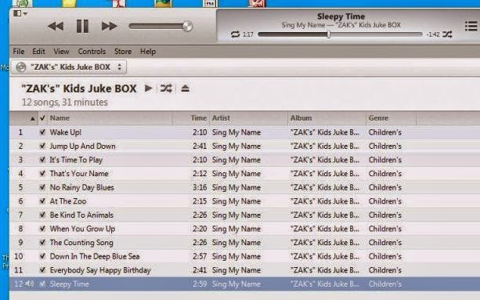The width and height of the screenshot is (480, 300).
Task: Go back to the previous track
Action: pyautogui.click(x=56, y=26)
